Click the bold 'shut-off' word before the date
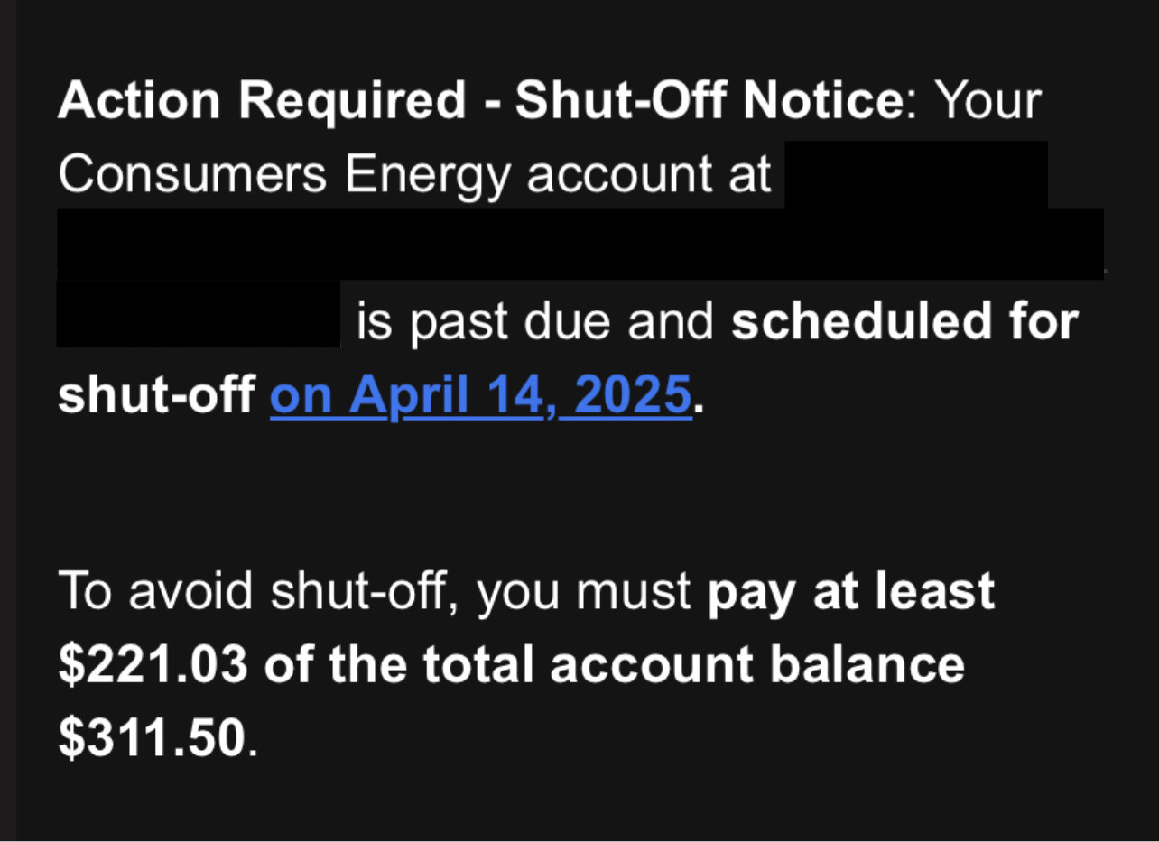This screenshot has height=842, width=1159. 155,394
